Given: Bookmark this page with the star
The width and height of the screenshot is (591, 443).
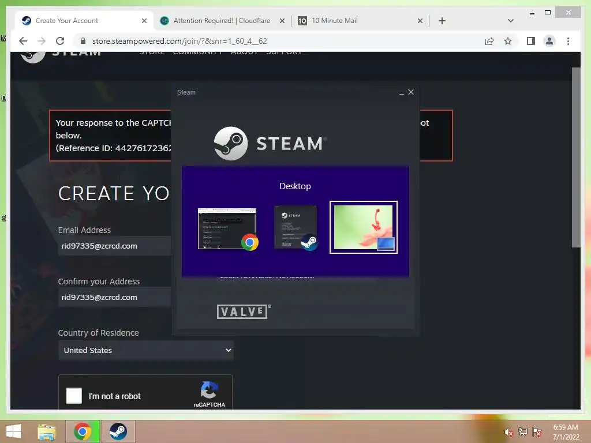Looking at the screenshot, I should (508, 41).
